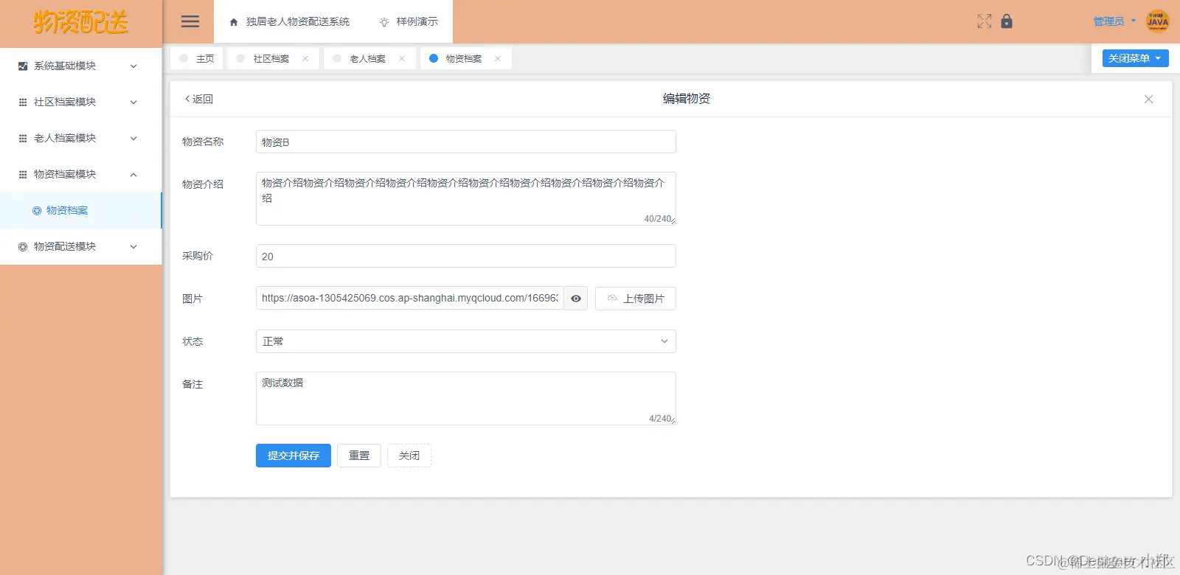Click 老人档案模块 grid icon
This screenshot has width=1180, height=575.
[x=23, y=139]
